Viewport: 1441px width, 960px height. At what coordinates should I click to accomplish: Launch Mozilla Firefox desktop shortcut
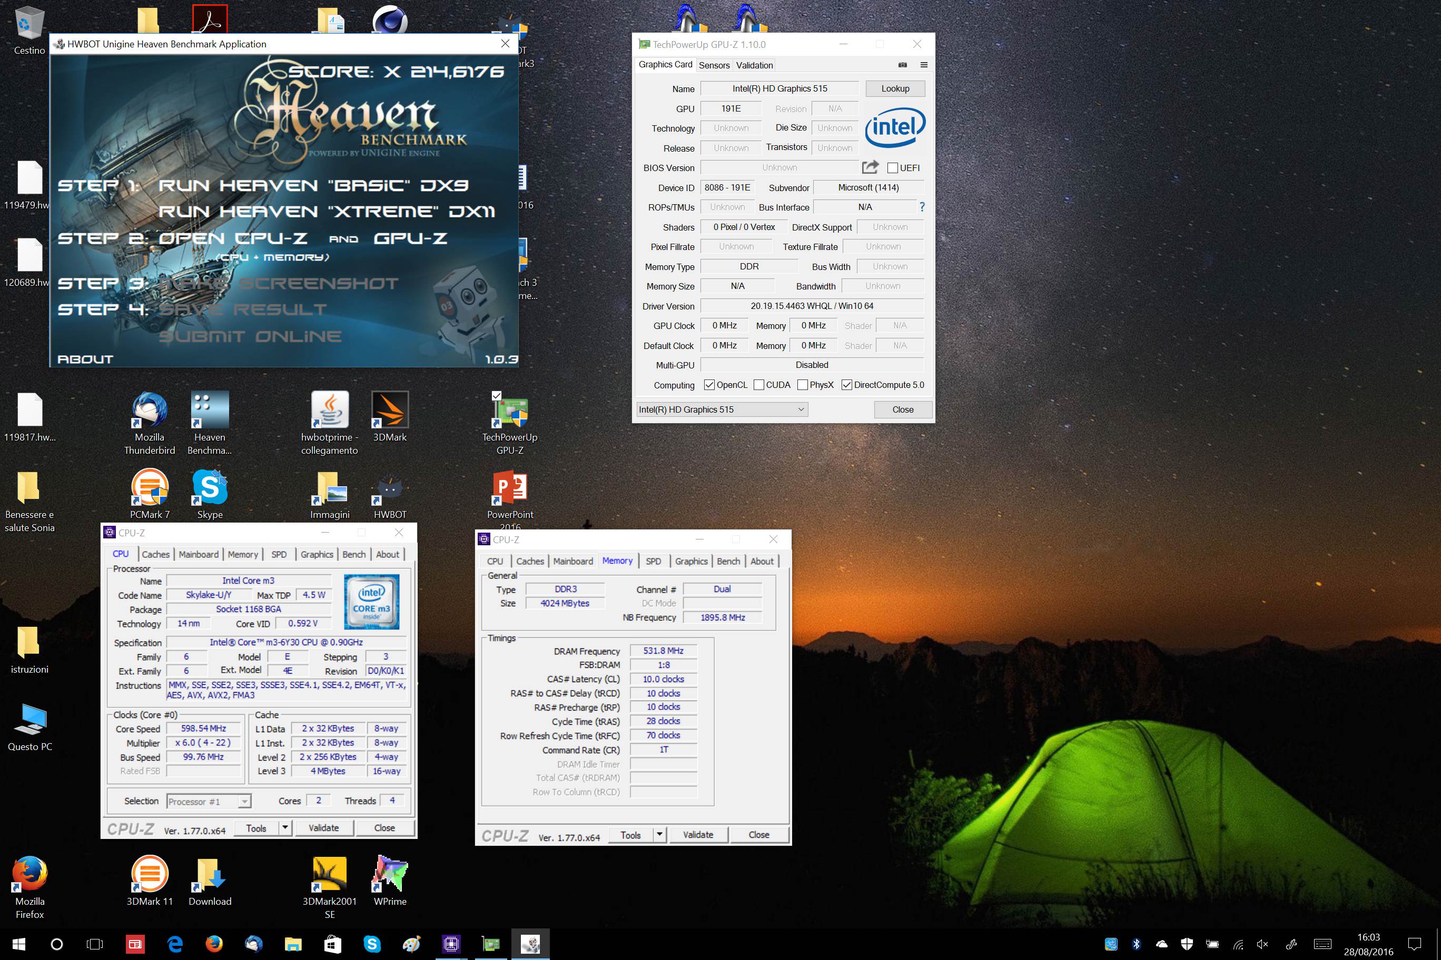29,886
